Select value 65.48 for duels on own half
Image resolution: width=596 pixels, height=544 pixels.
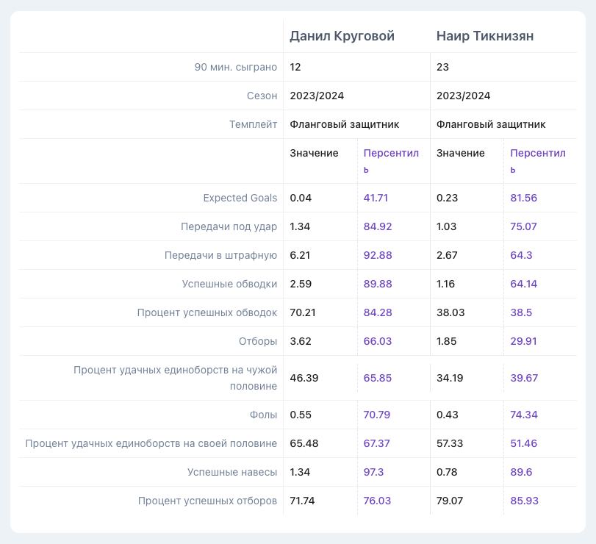(x=304, y=443)
